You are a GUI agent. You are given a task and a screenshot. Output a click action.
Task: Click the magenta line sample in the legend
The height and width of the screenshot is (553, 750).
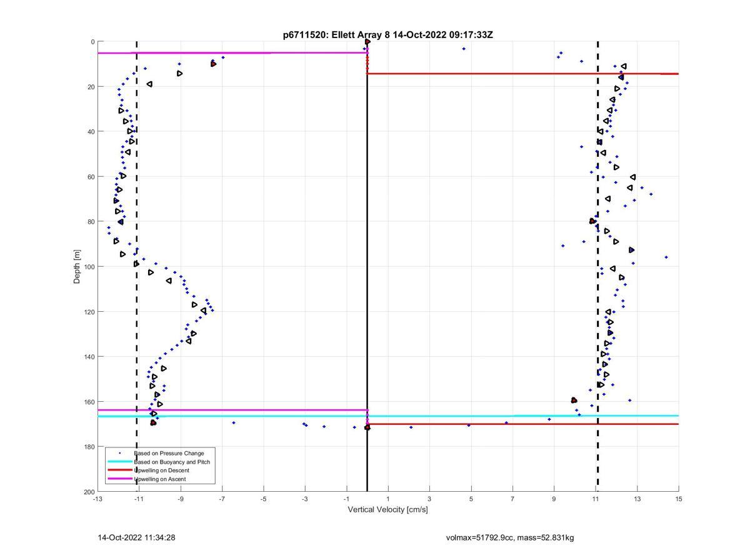coord(119,479)
